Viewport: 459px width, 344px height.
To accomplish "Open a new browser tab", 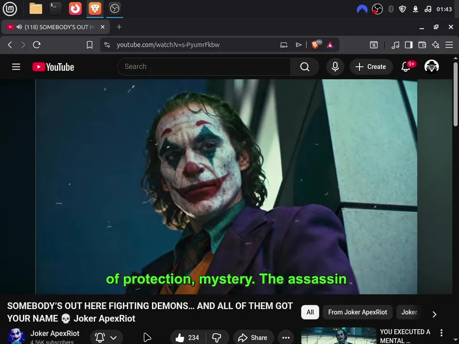I will (119, 27).
